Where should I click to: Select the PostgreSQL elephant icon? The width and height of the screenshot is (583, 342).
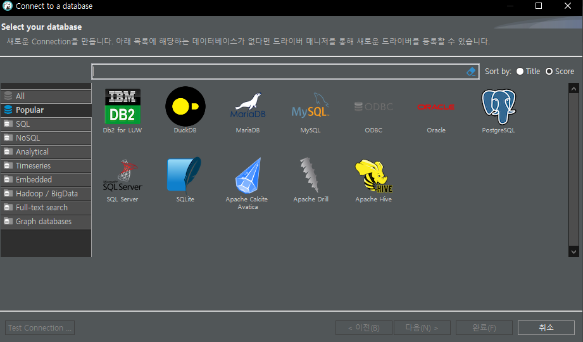499,106
